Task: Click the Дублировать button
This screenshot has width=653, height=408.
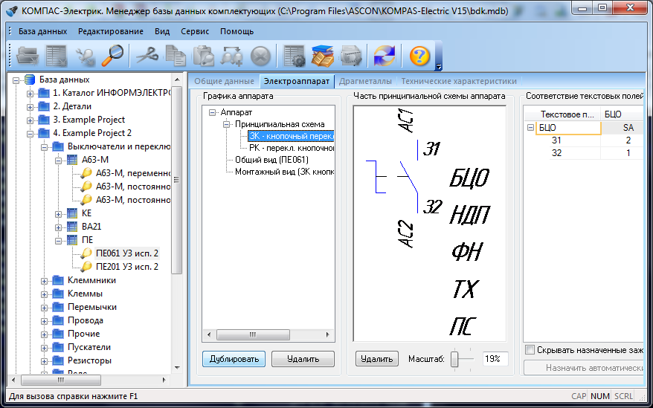Action: 234,359
